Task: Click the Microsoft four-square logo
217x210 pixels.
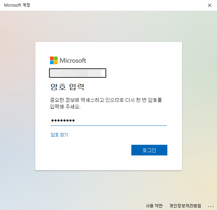Action: pos(54,60)
